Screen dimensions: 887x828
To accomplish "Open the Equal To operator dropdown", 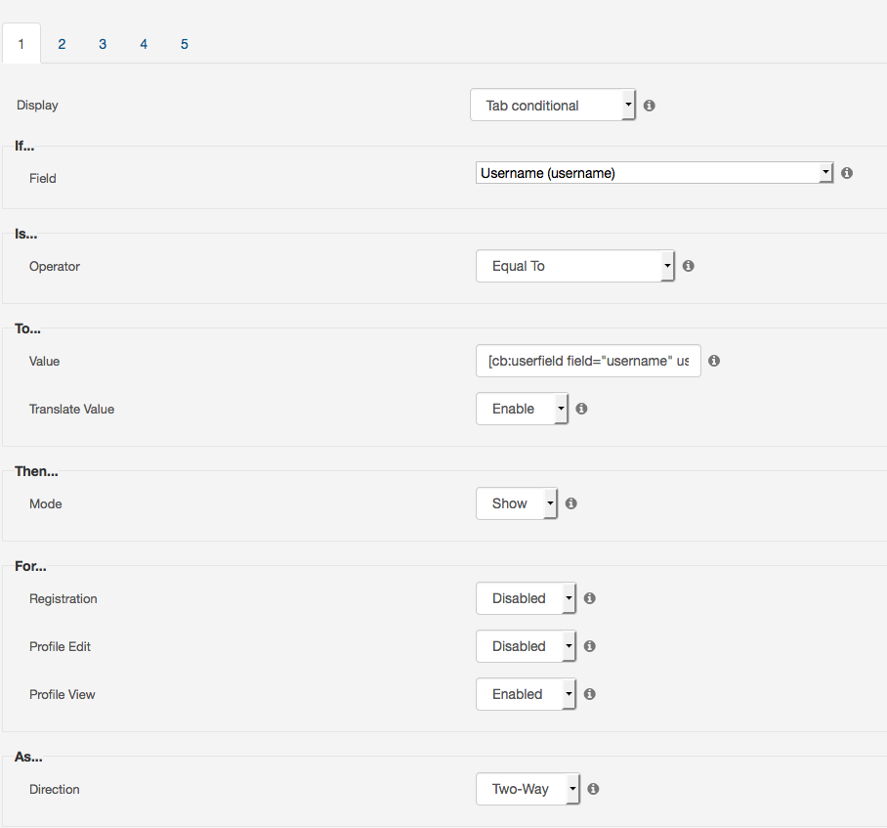I will 575,266.
